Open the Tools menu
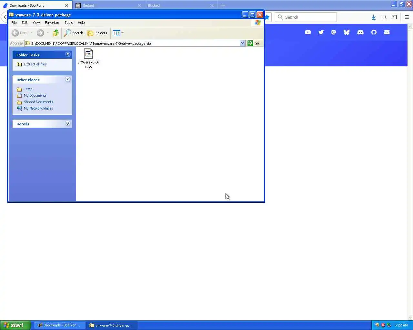The height and width of the screenshot is (330, 413). [x=69, y=23]
